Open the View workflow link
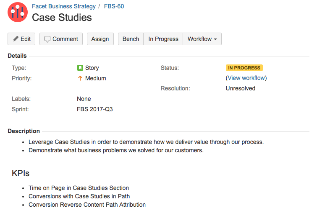This screenshot has width=317, height=218. 246,78
